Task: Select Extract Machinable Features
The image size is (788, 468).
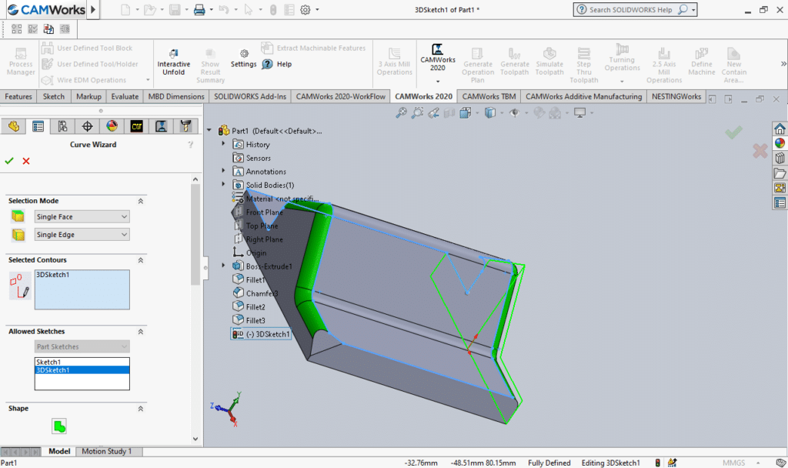Action: (313, 48)
